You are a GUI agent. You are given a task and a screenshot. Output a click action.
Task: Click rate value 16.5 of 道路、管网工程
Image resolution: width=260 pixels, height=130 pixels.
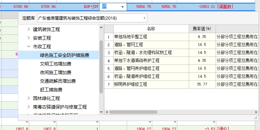point(202,45)
